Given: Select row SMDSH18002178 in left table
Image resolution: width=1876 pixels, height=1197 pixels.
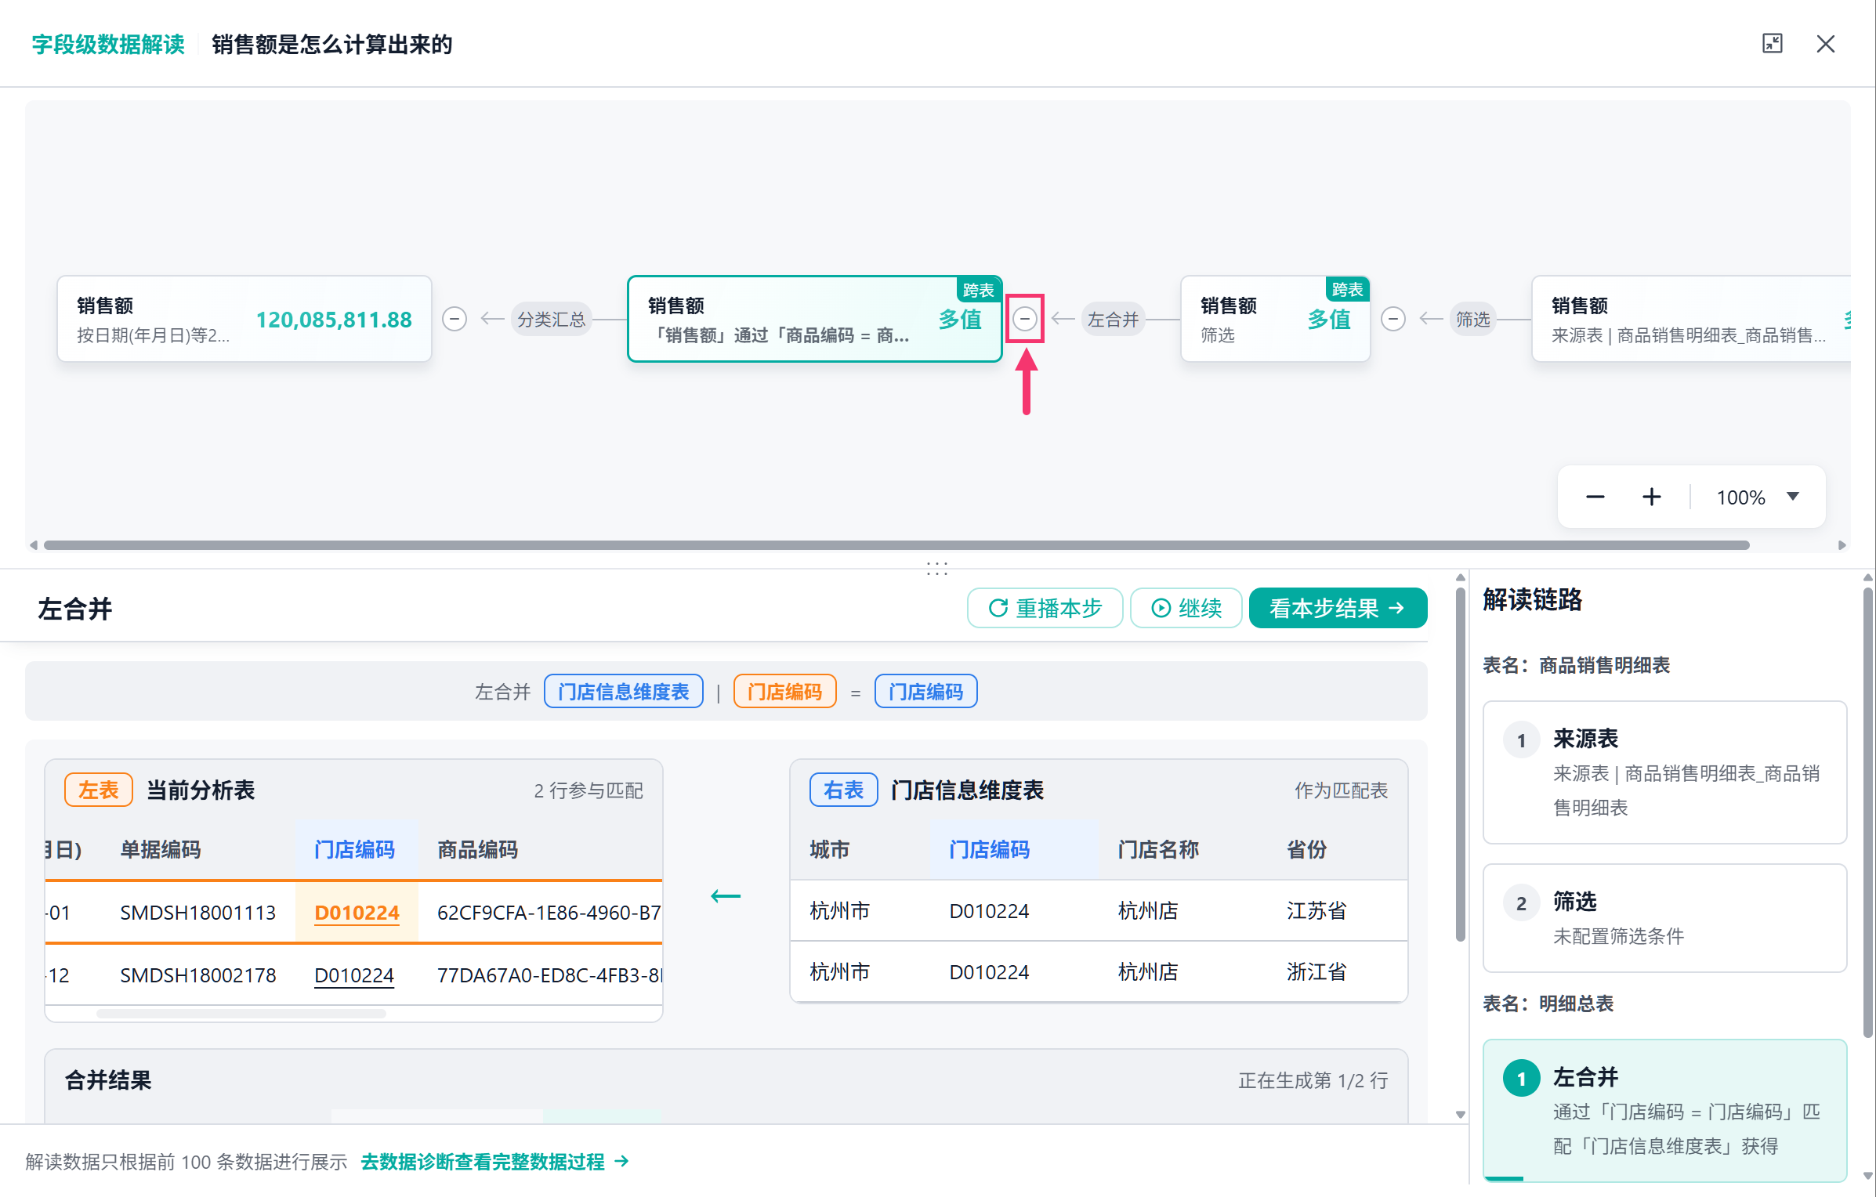Looking at the screenshot, I should click(354, 975).
